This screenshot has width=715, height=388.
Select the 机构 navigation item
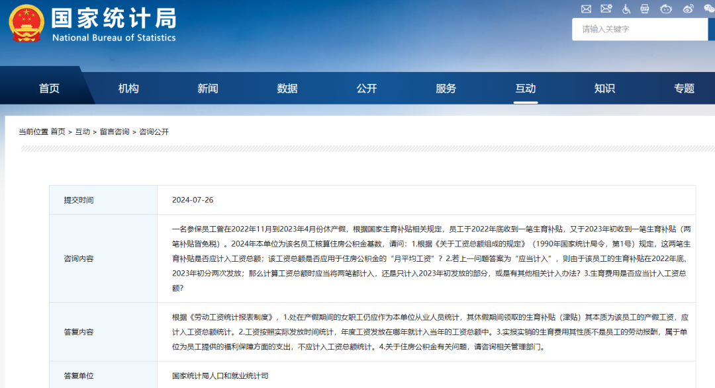128,87
